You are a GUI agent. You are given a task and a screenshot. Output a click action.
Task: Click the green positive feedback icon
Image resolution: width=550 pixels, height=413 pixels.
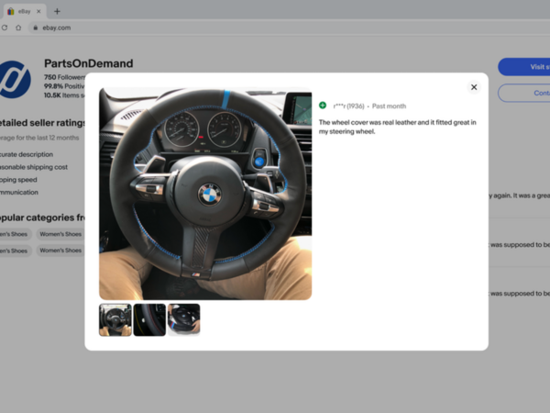(323, 106)
